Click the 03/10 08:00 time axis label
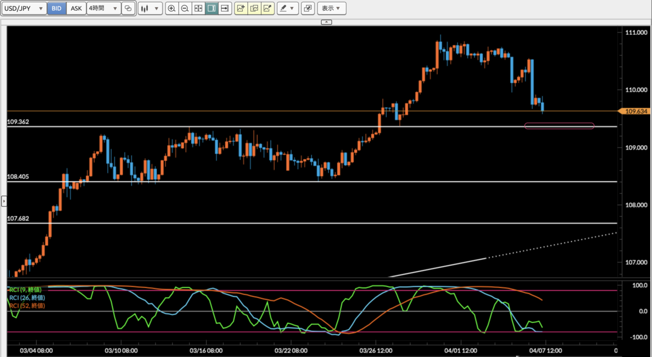Viewport: 652px width, 357px height. (x=121, y=350)
